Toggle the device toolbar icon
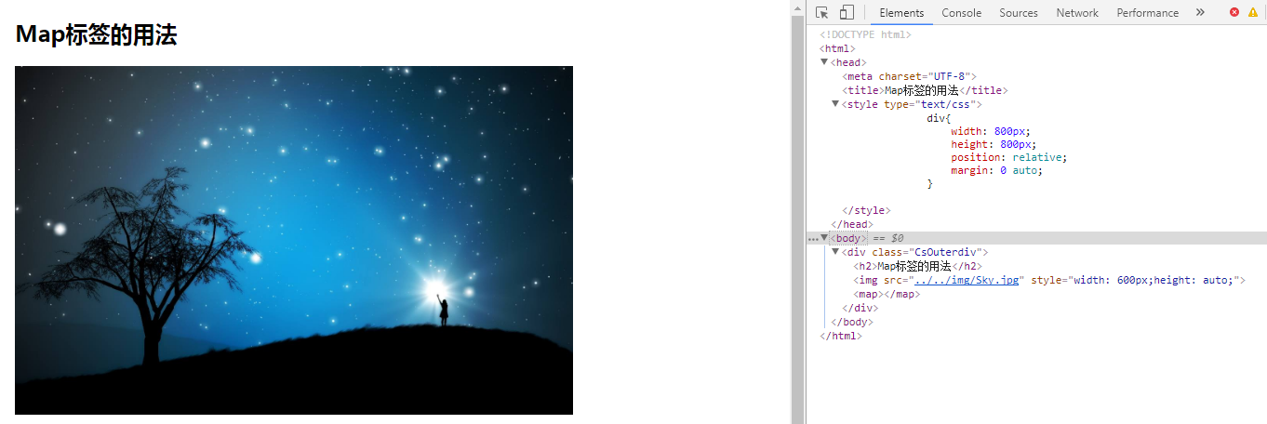 (847, 12)
